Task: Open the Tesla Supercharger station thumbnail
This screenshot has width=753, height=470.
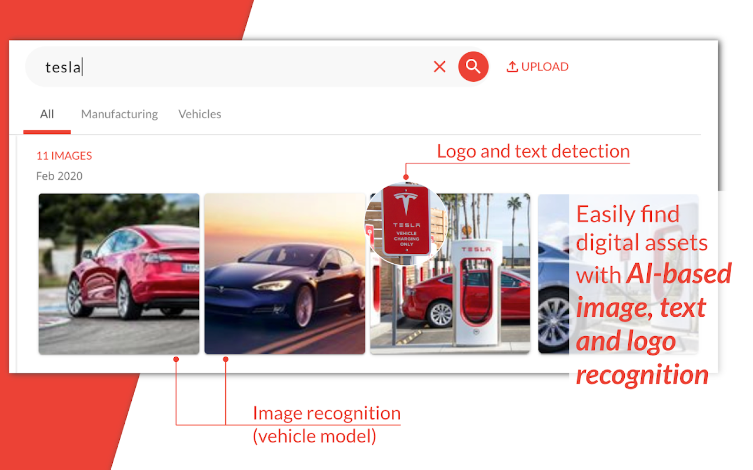Action: 450,274
